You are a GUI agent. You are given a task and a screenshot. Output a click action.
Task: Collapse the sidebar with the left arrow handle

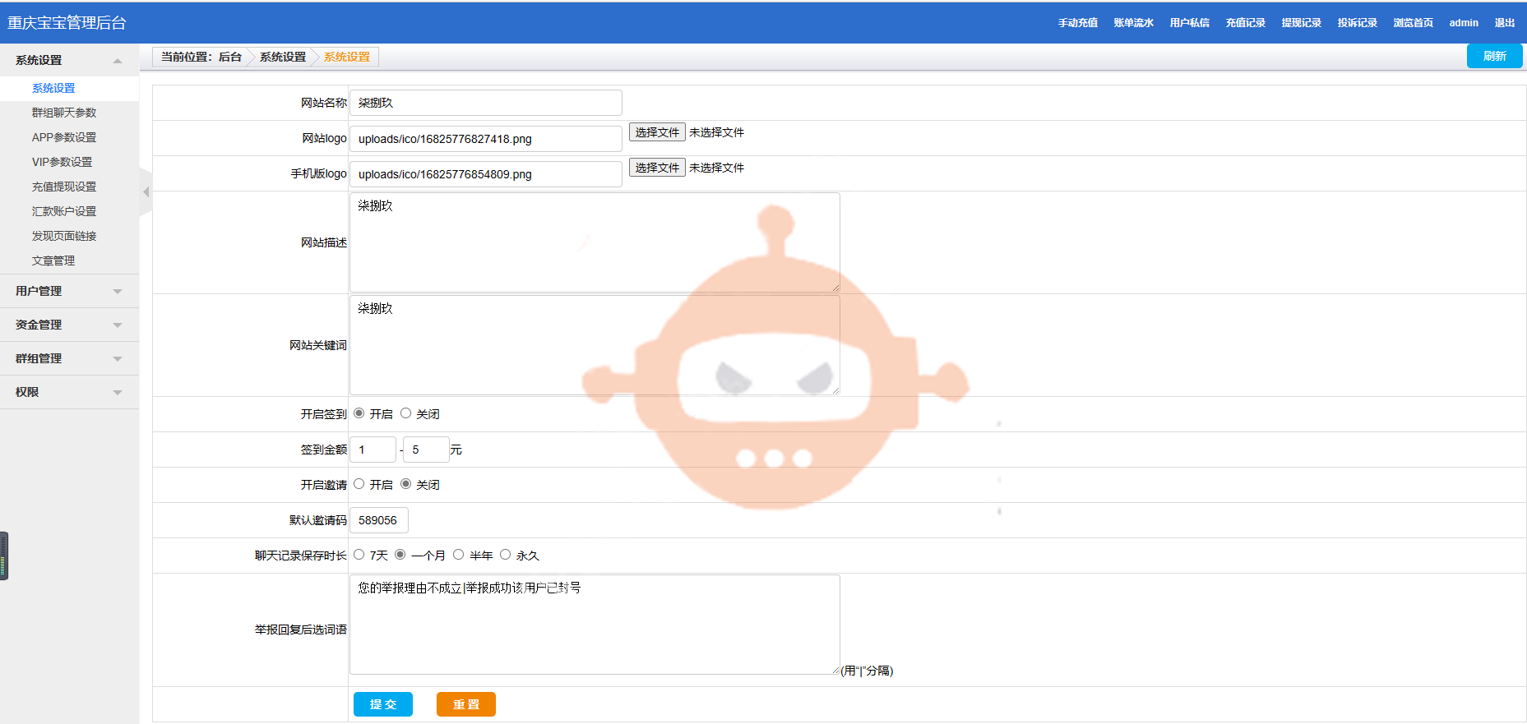click(146, 192)
